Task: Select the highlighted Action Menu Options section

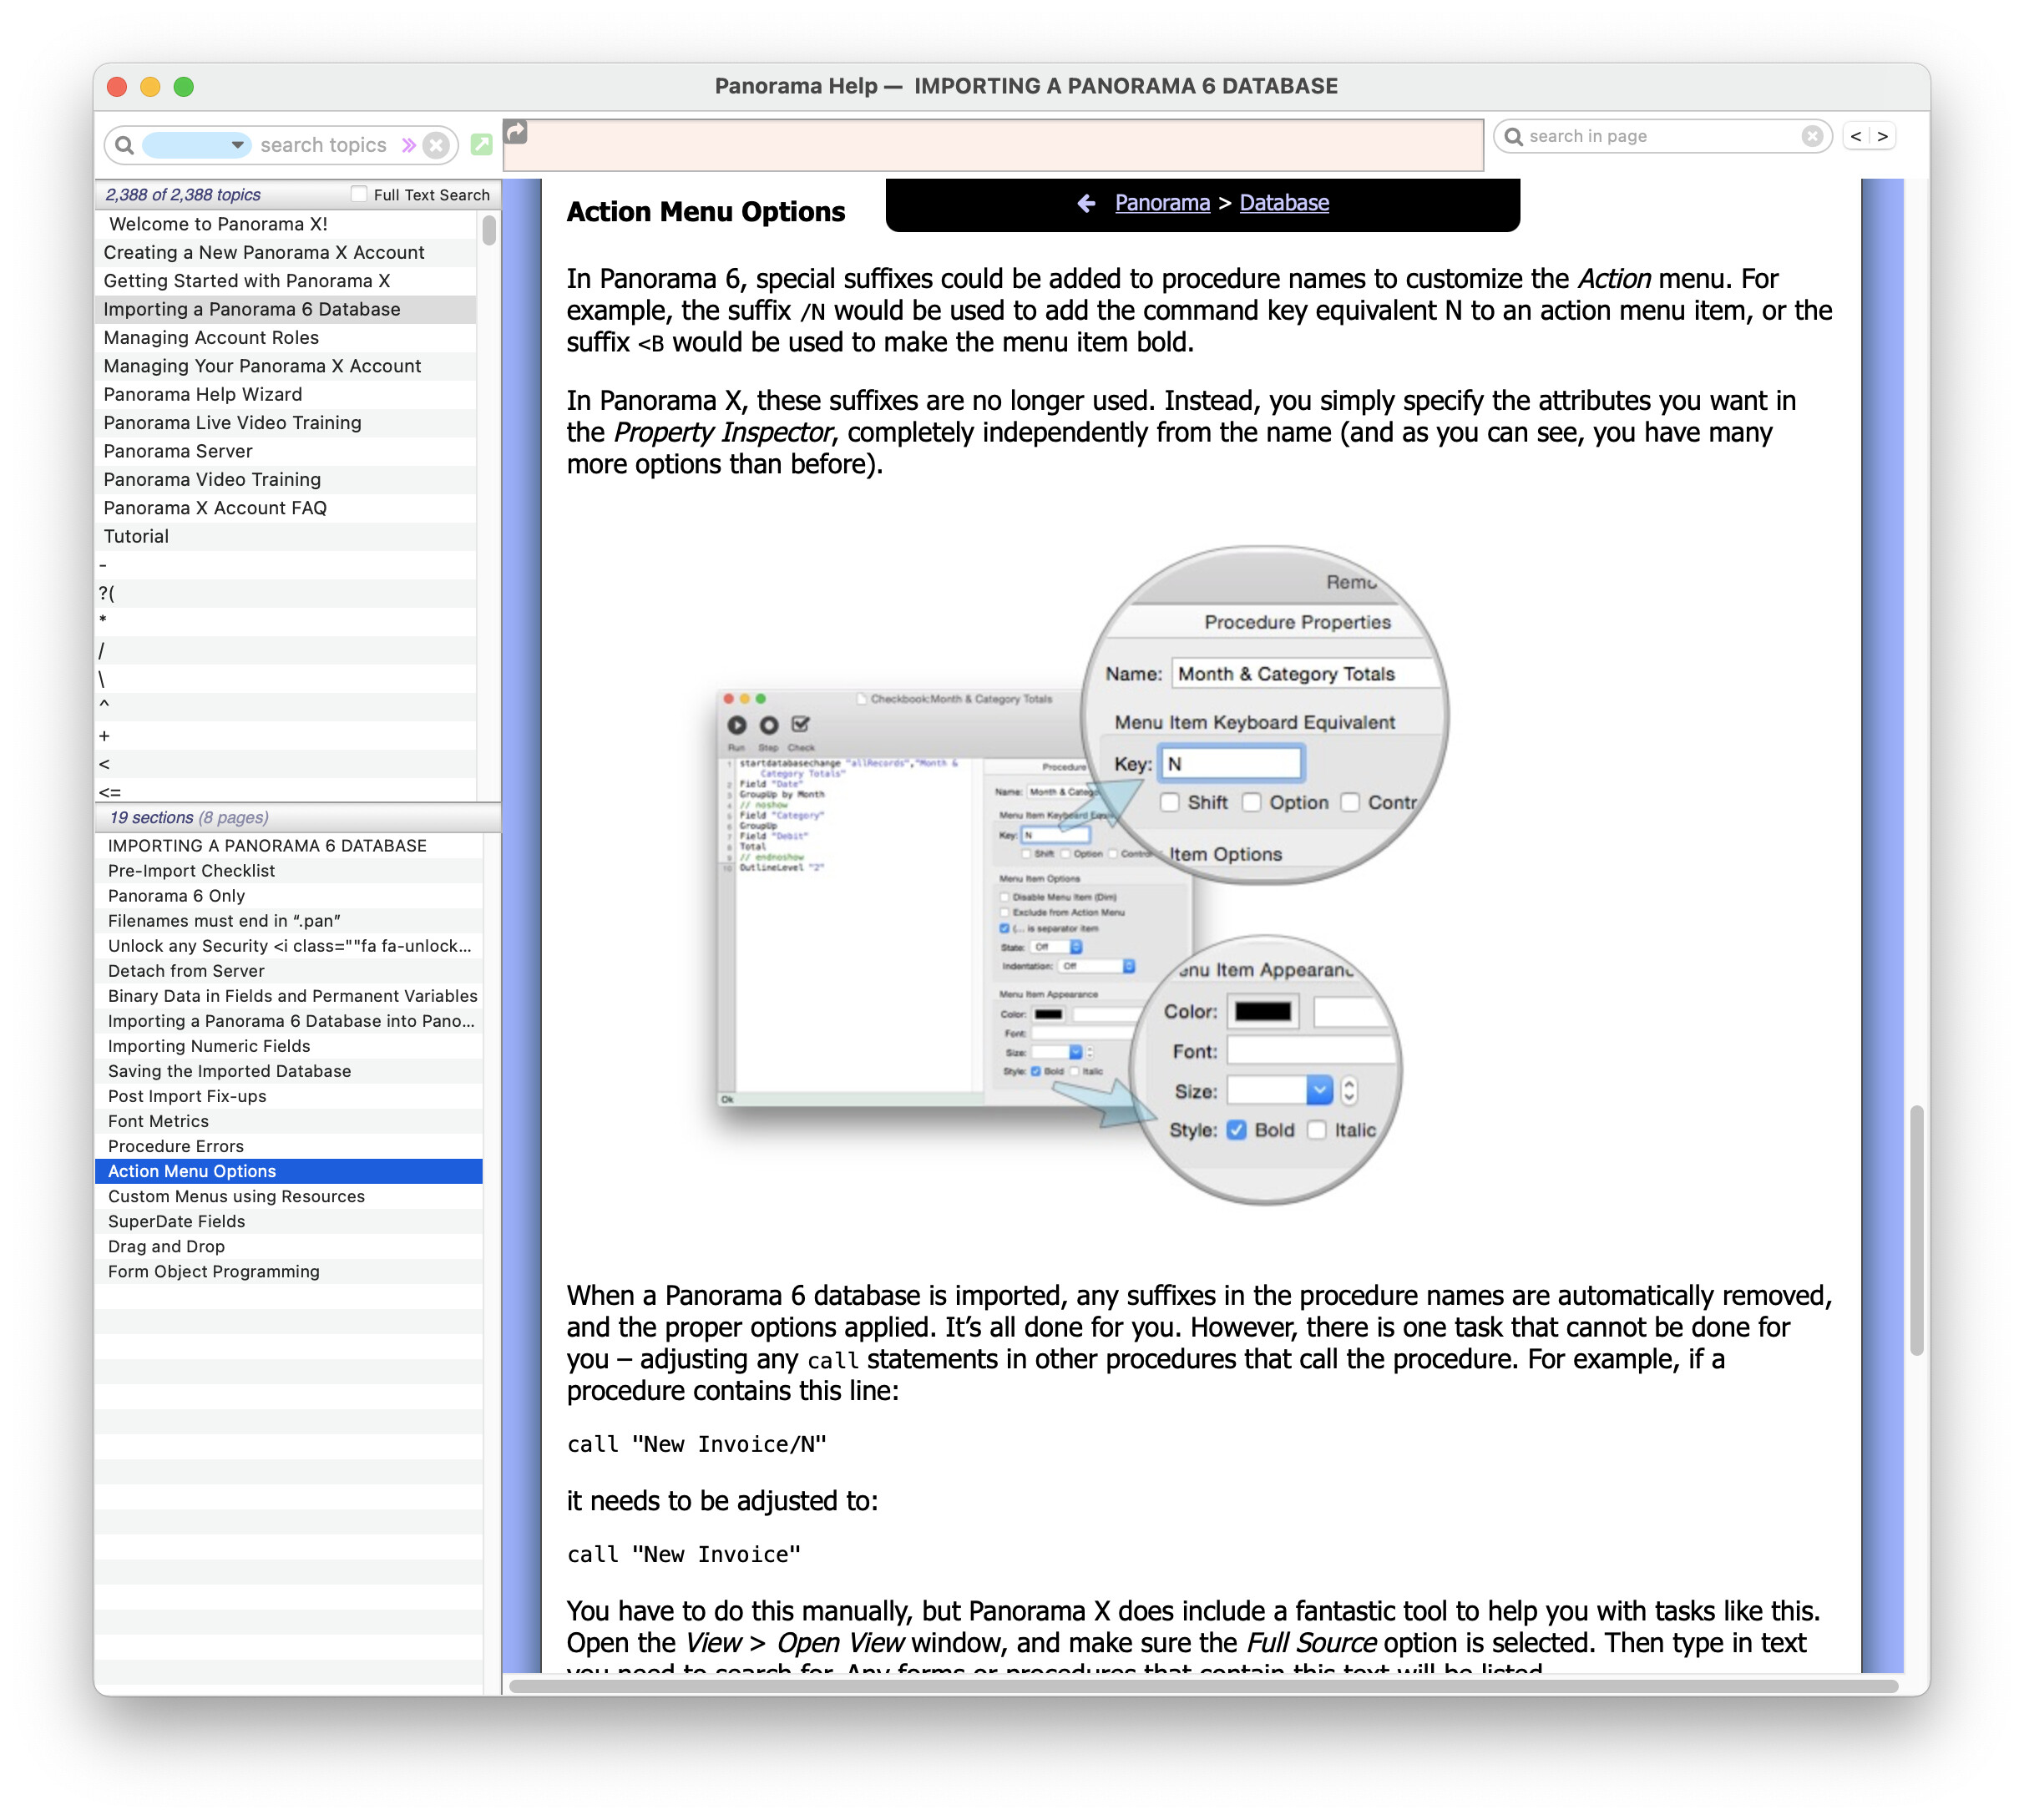Action: (x=289, y=1171)
